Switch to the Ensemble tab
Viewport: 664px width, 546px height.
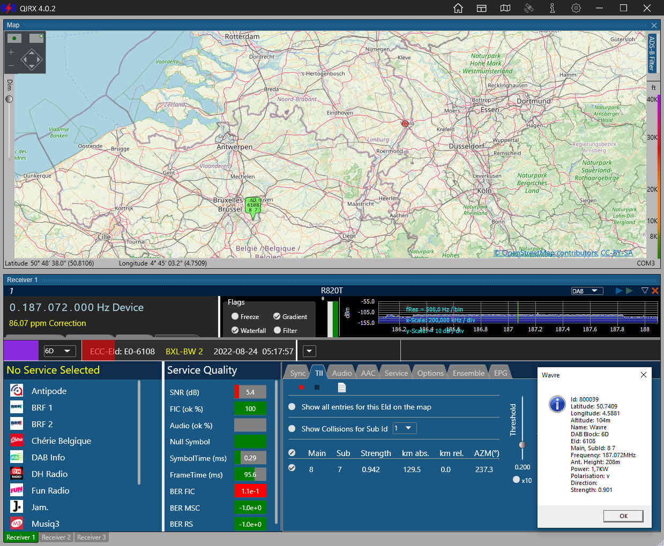(x=468, y=373)
